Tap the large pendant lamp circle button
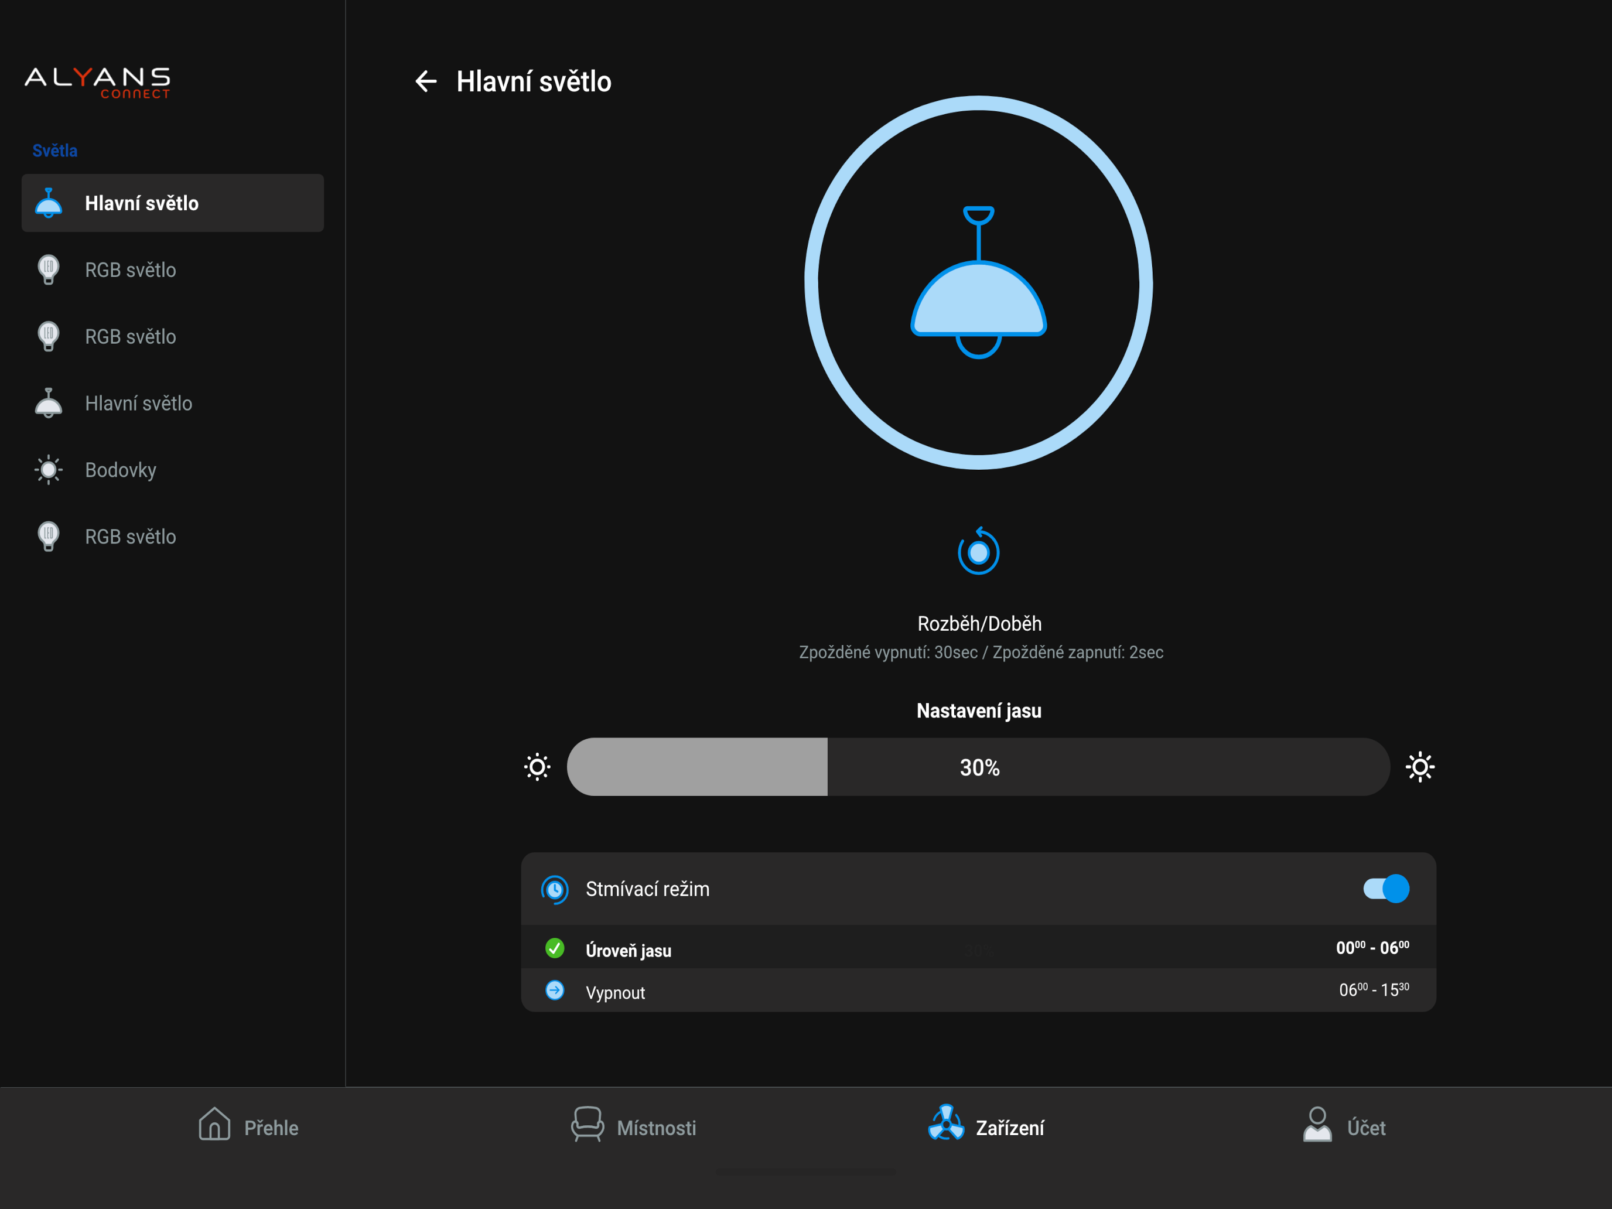This screenshot has height=1209, width=1612. pyautogui.click(x=978, y=283)
